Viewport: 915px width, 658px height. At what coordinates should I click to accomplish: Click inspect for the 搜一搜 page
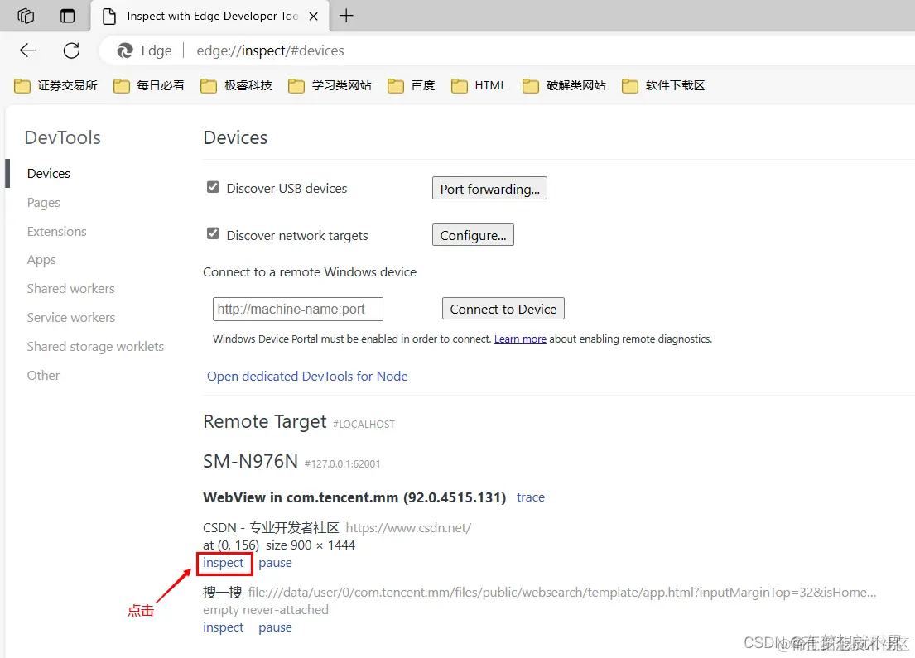click(x=223, y=627)
